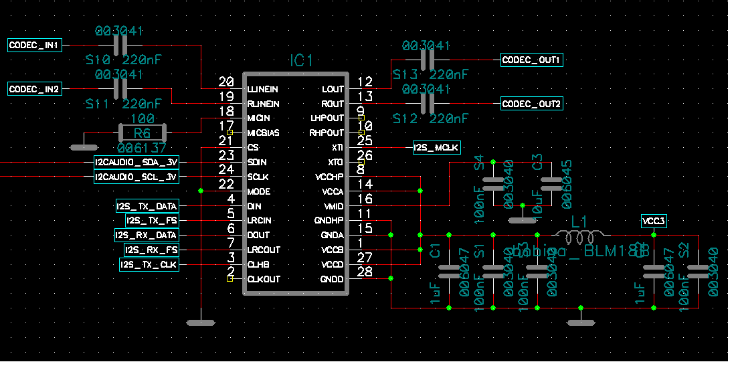Select resistor R6 symbol
This screenshot has width=736, height=368.
point(143,133)
